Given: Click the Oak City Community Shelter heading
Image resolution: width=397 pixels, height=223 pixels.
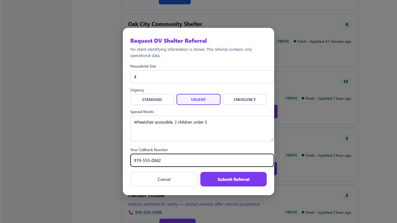Looking at the screenshot, I should pyautogui.click(x=165, y=24).
